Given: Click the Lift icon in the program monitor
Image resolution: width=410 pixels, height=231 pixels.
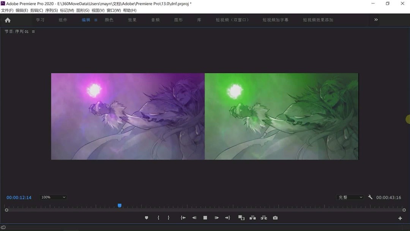Looking at the screenshot, I should pos(252,218).
